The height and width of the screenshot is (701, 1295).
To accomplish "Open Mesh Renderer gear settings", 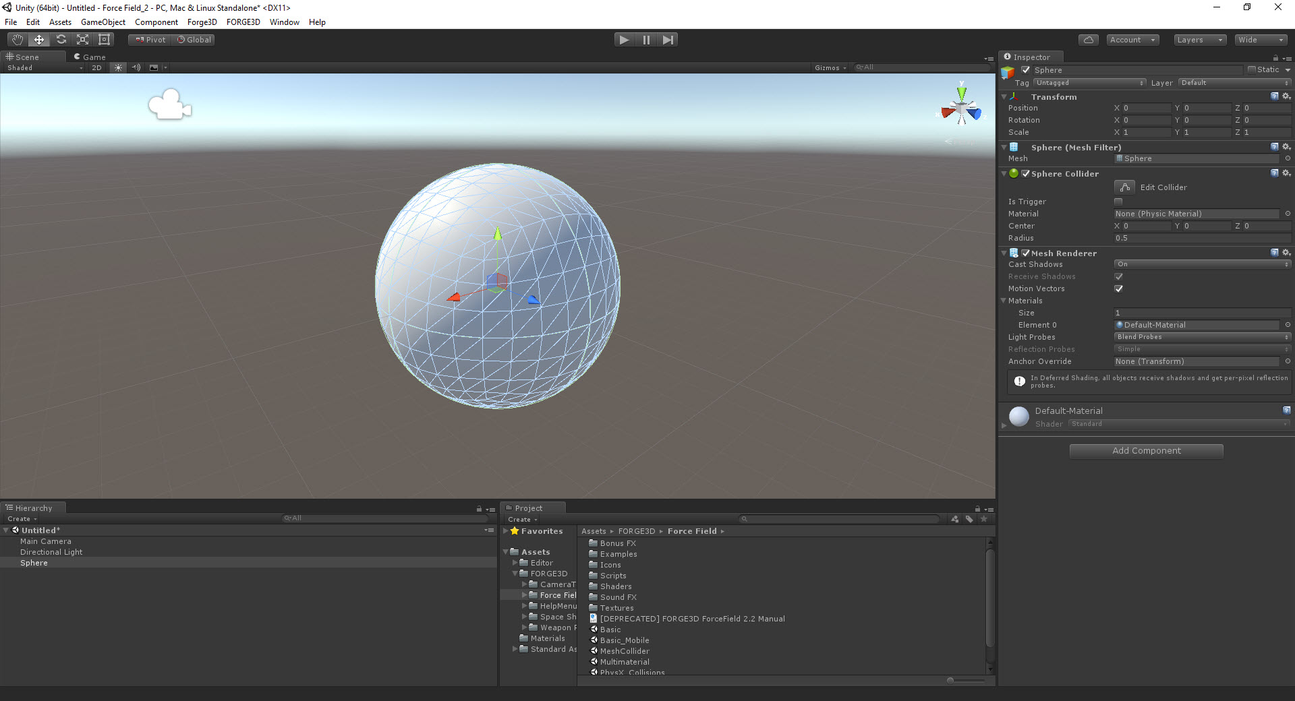I will (1286, 253).
